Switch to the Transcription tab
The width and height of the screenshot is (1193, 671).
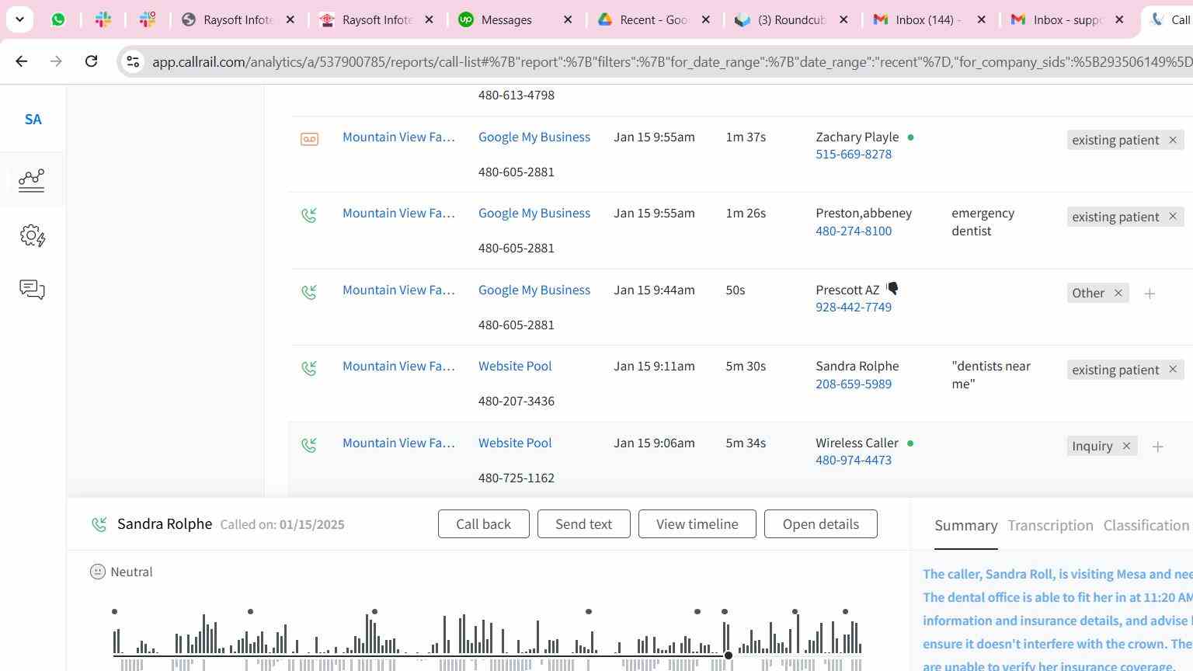pyautogui.click(x=1050, y=526)
